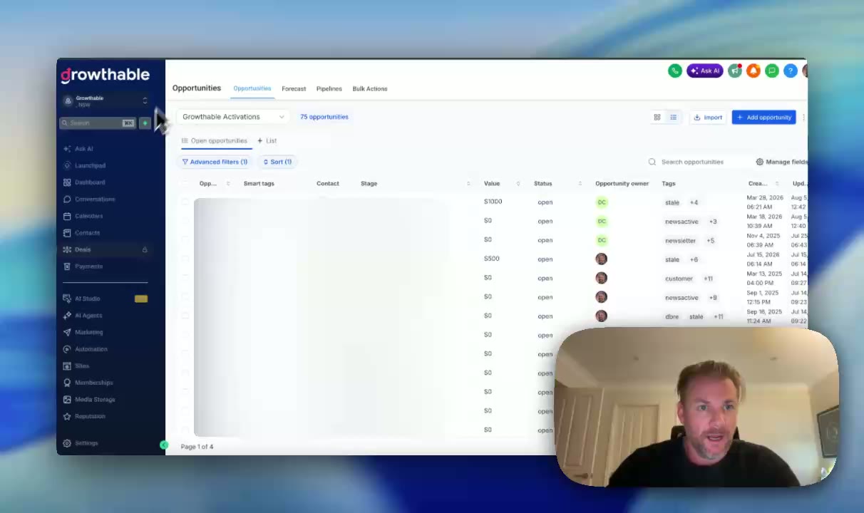This screenshot has width=864, height=513.
Task: Open the Growthable Activations pipeline dropdown
Action: [x=233, y=117]
